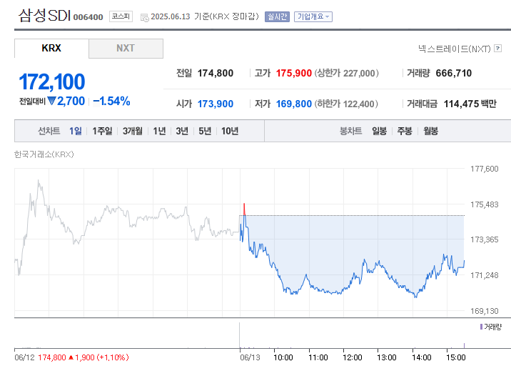Click the volume value 666,710
The height and width of the screenshot is (371, 511).
pos(454,73)
